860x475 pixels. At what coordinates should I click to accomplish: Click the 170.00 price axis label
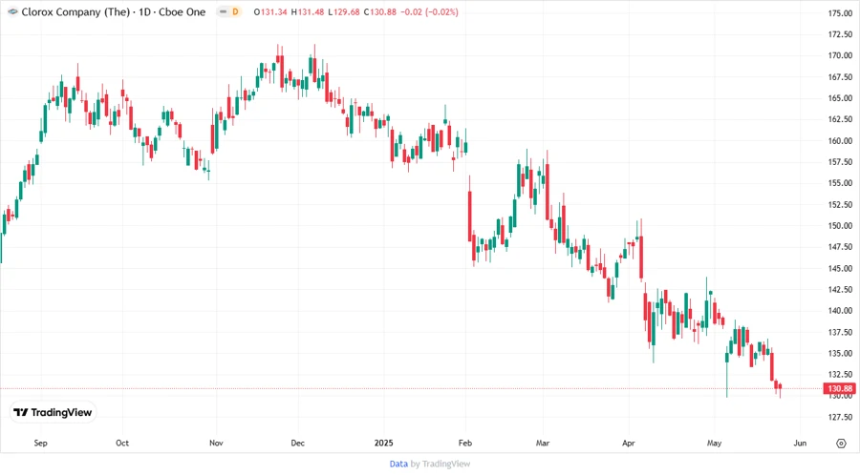pos(840,55)
